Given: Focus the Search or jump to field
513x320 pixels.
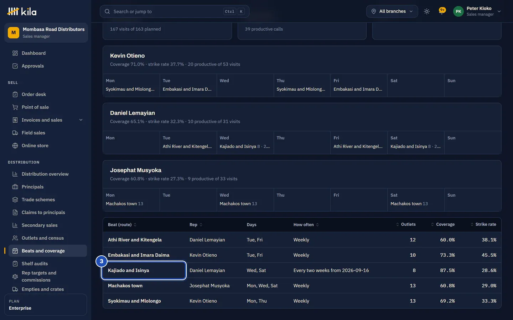Looking at the screenshot, I should click(x=175, y=11).
